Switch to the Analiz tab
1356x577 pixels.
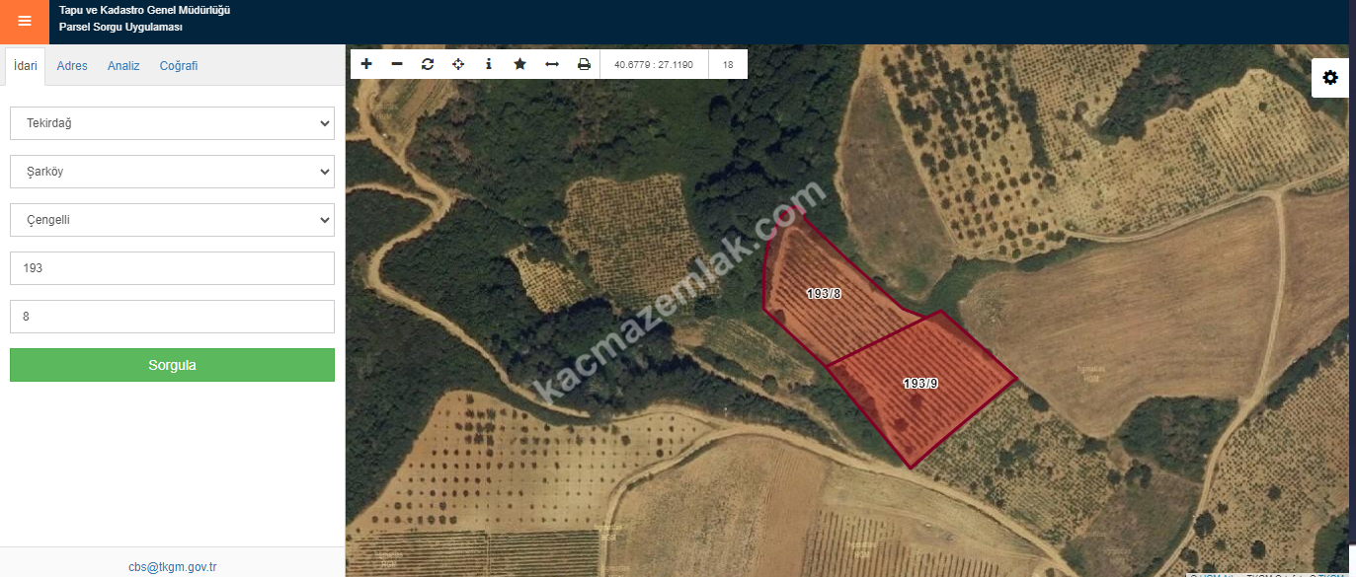point(123,66)
